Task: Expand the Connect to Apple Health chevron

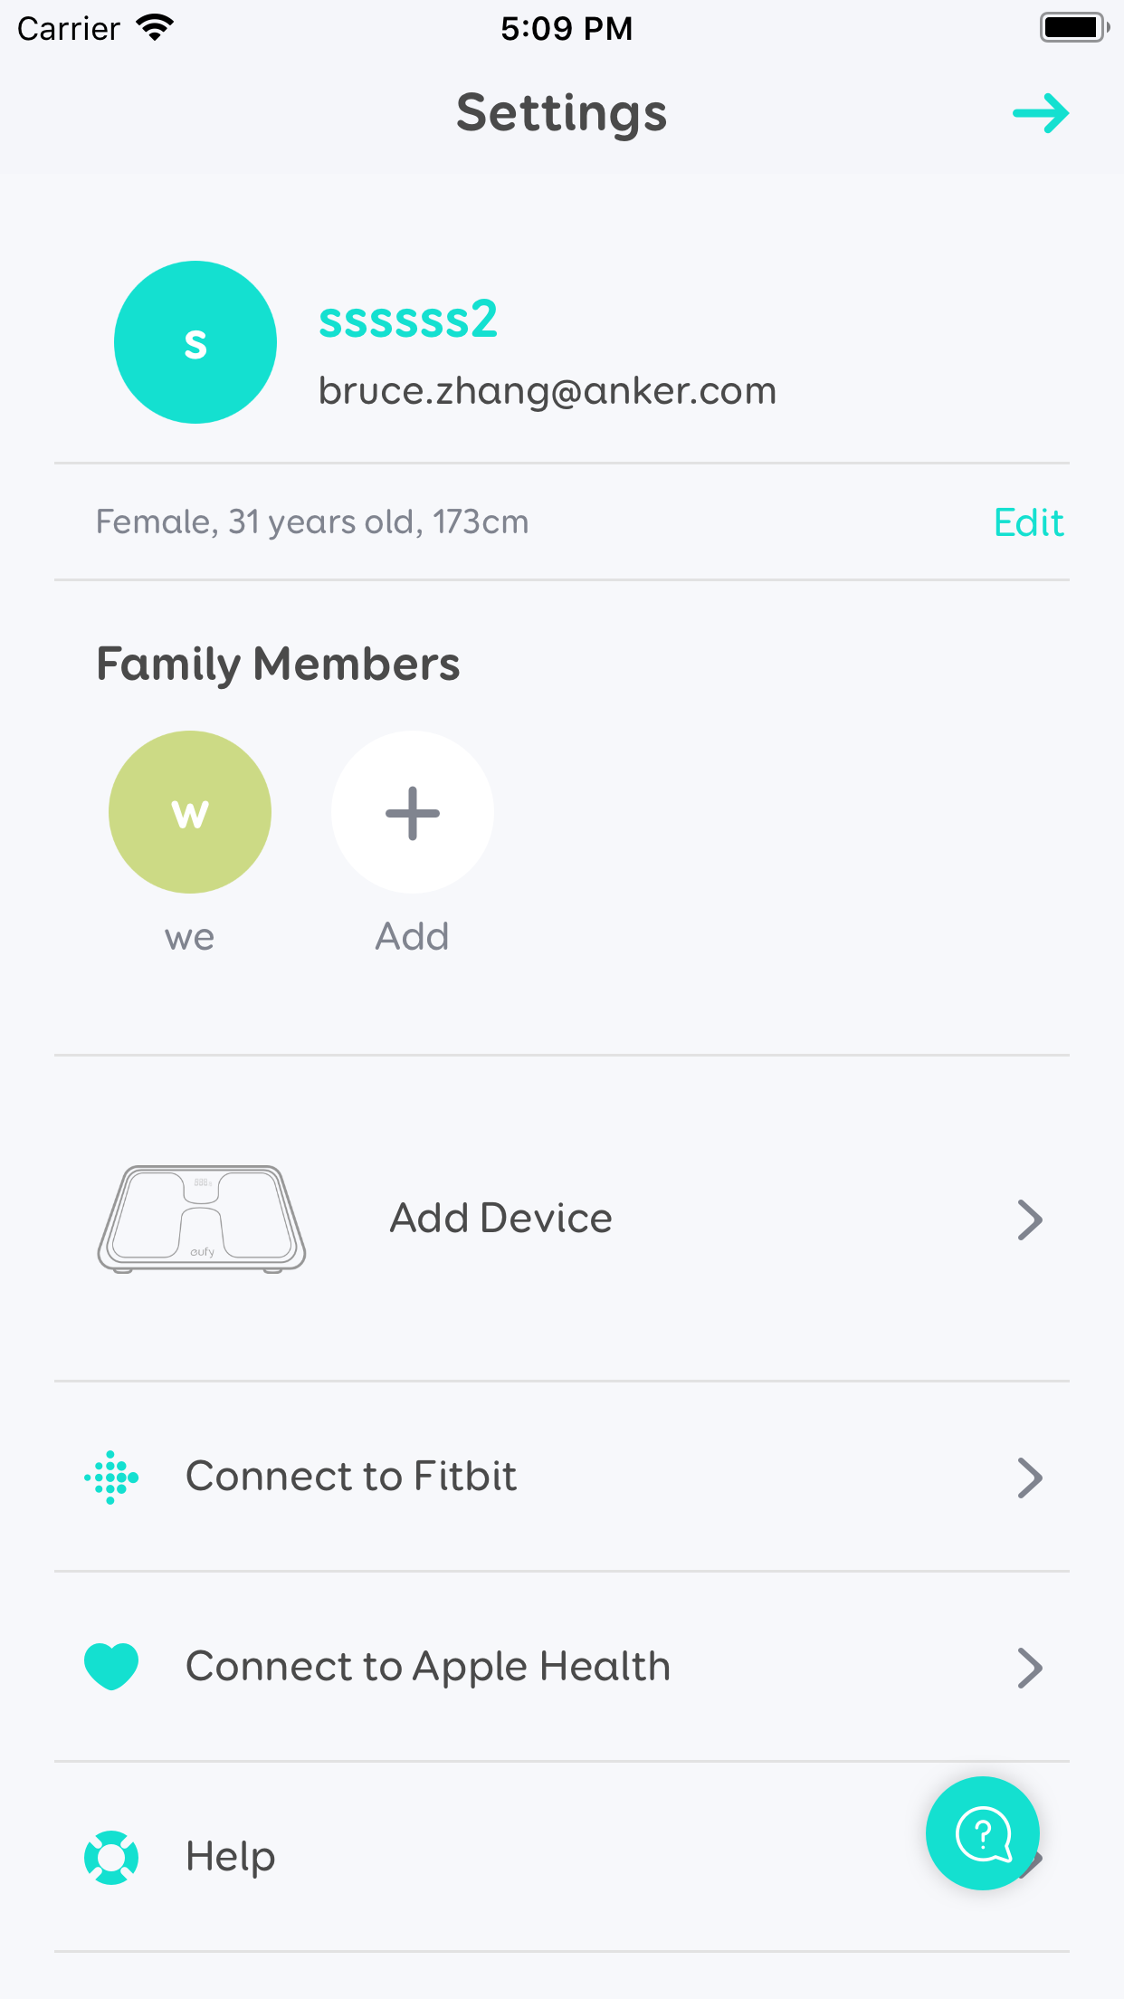Action: coord(1030,1668)
